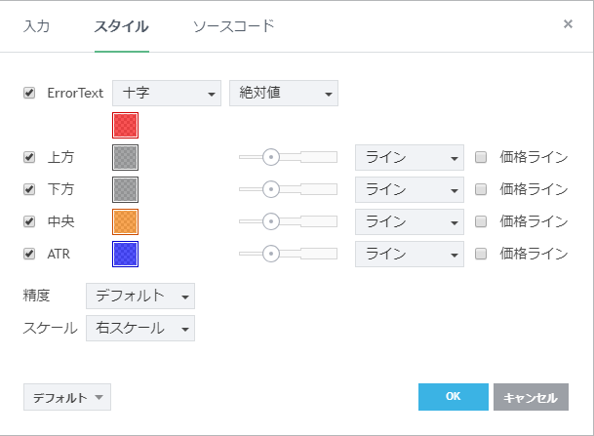Toggle the 上方 plot checkbox
Image resolution: width=594 pixels, height=436 pixels.
click(29, 157)
